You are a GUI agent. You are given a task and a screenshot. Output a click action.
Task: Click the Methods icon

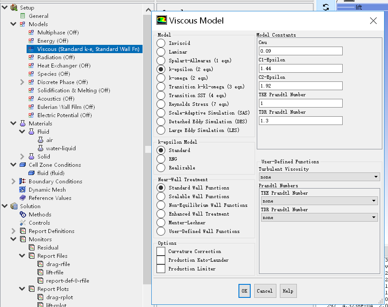[23, 214]
